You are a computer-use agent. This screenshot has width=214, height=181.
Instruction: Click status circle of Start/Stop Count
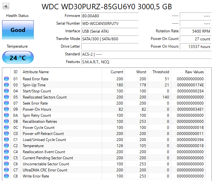click(x=6, y=91)
